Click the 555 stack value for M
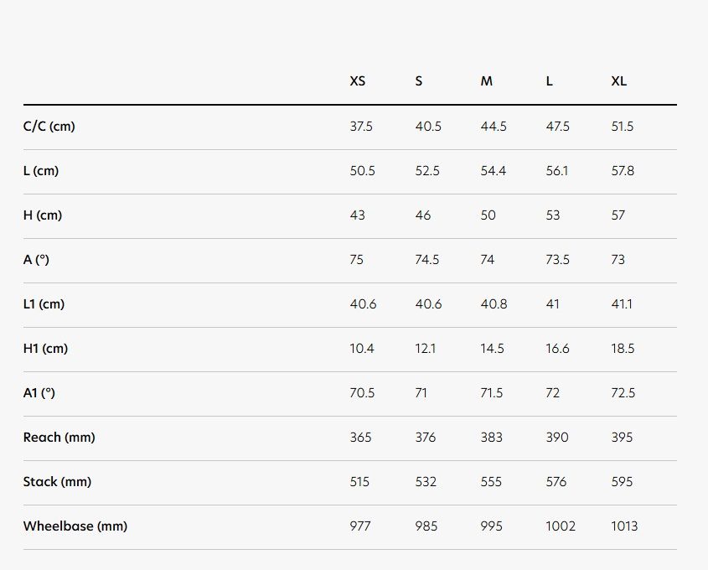 (x=492, y=482)
